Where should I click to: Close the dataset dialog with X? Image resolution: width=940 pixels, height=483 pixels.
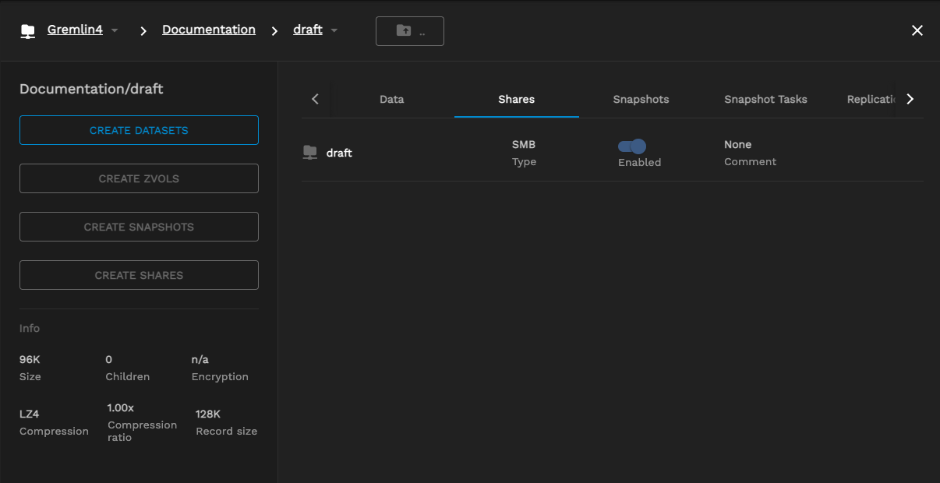tap(917, 30)
